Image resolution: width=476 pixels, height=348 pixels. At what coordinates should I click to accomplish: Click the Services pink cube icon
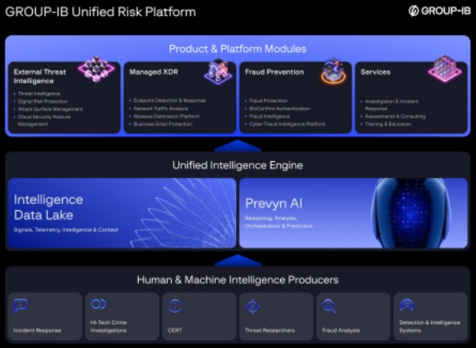point(445,69)
